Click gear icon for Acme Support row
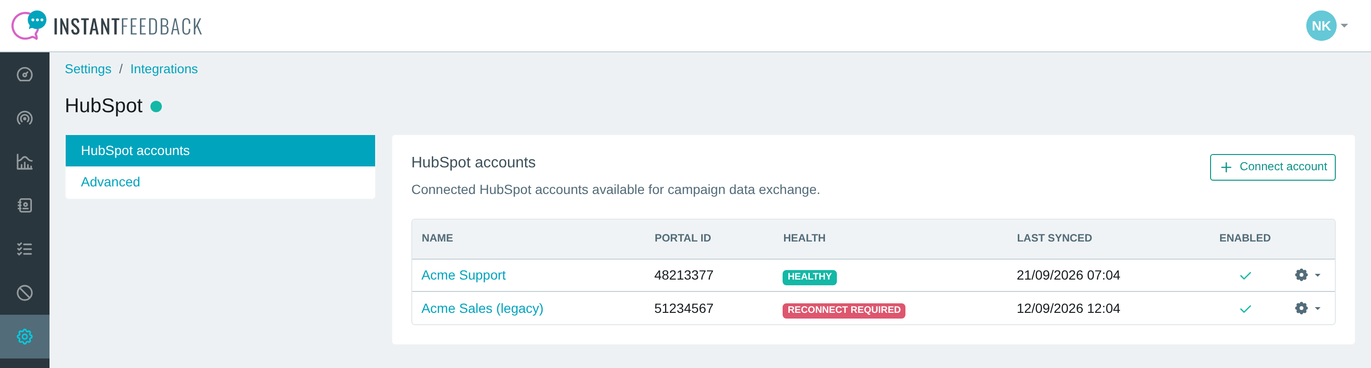This screenshot has width=1371, height=368. point(1301,275)
